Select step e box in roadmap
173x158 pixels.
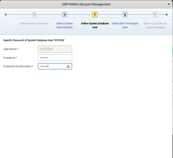[x=65, y=15]
